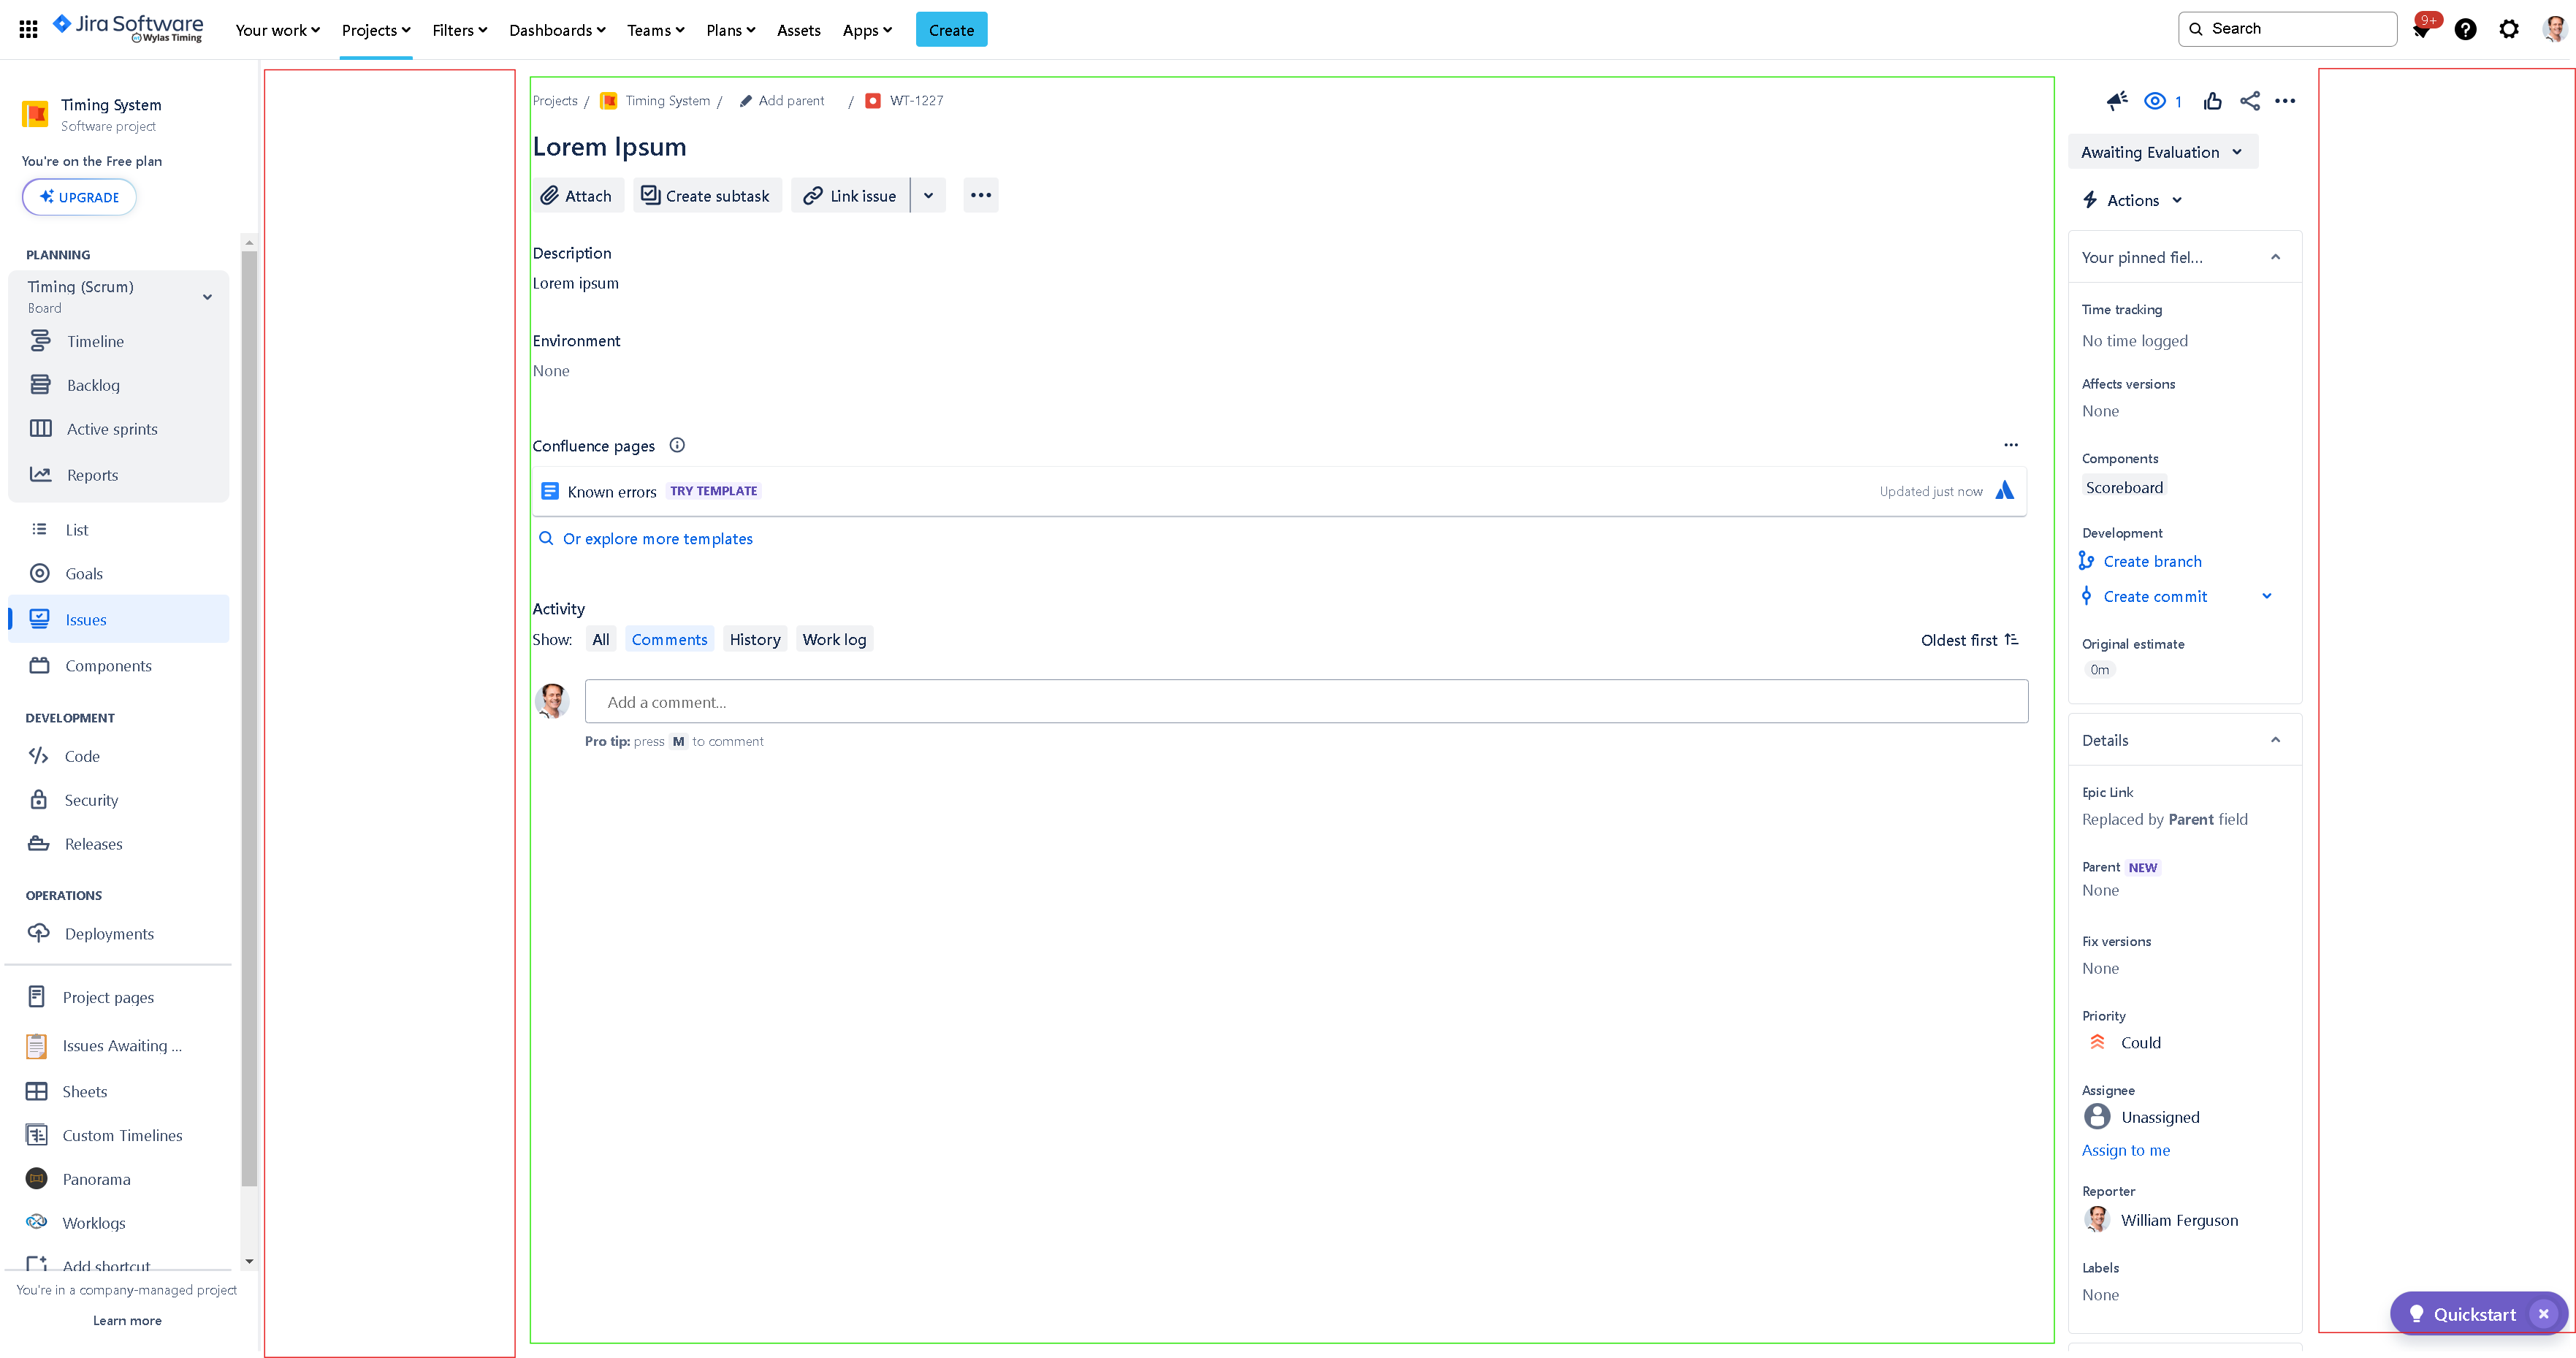The image size is (2576, 1358).
Task: Expand the Timing (Scrum) board selector
Action: point(207,297)
